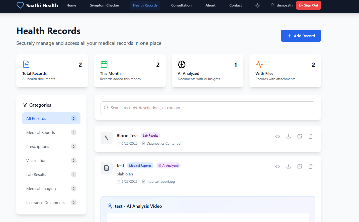Viewport: 359px width, 222px height.
Task: Select the All Records category
Action: pos(51,118)
